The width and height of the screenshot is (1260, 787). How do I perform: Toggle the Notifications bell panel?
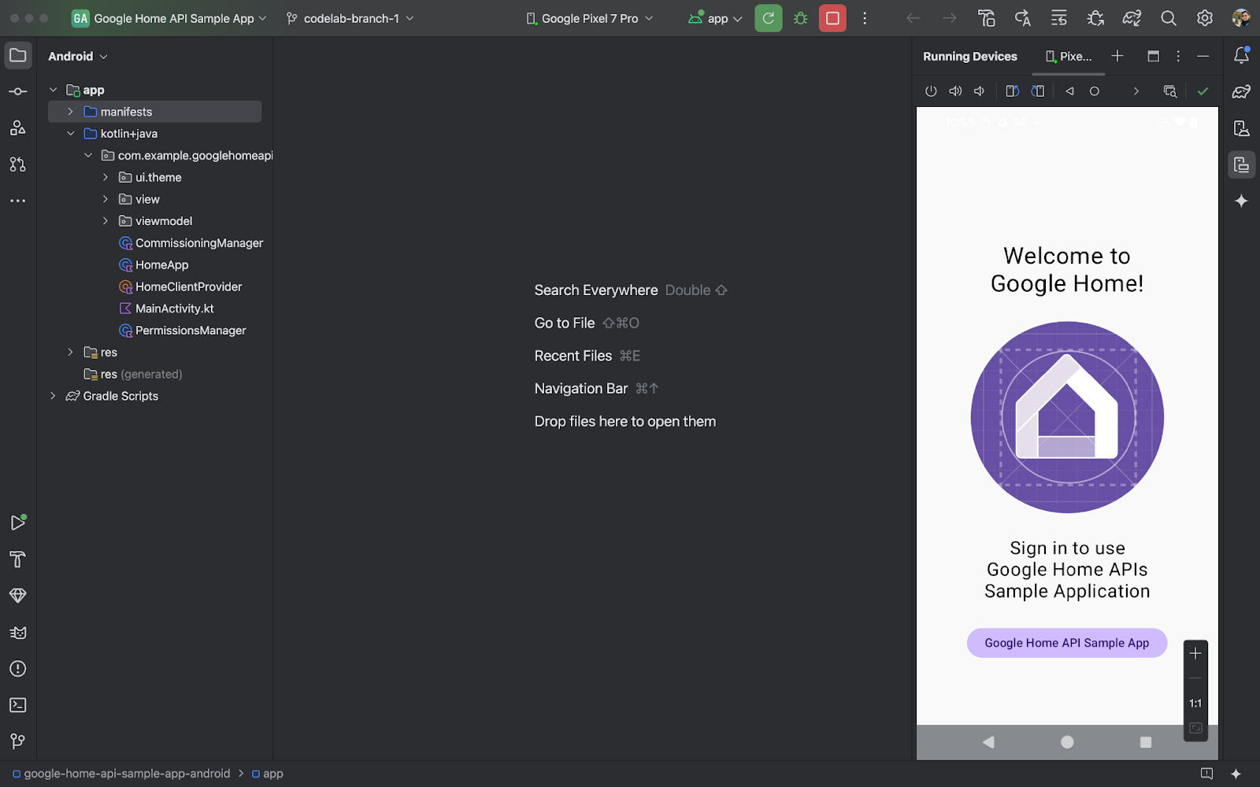click(1241, 56)
